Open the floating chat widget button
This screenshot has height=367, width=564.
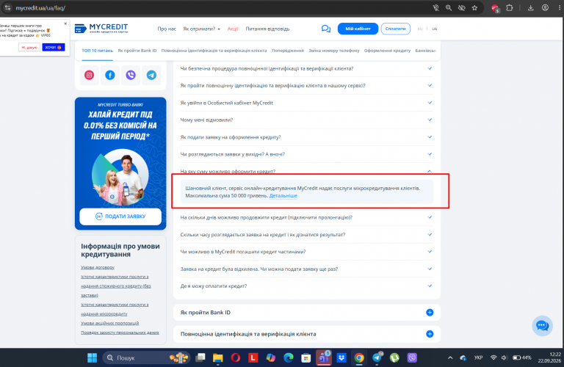click(542, 326)
